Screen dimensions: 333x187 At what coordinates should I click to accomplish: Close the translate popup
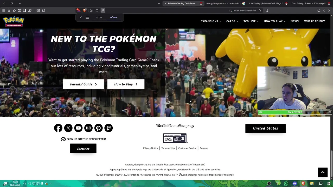pyautogui.click(x=81, y=17)
